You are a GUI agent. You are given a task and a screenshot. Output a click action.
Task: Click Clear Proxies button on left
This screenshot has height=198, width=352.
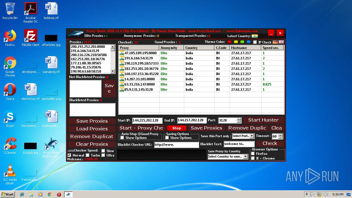[x=92, y=144]
